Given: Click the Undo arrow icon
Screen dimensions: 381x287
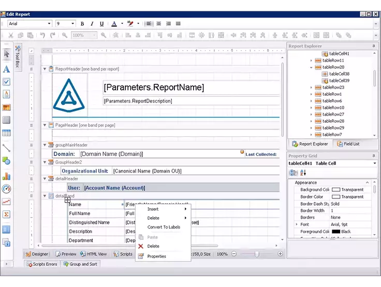Looking at the screenshot, I should click(x=42, y=35).
